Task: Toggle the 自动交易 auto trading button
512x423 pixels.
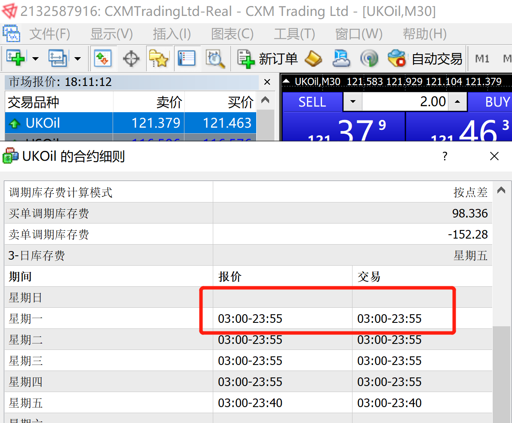Action: click(424, 59)
